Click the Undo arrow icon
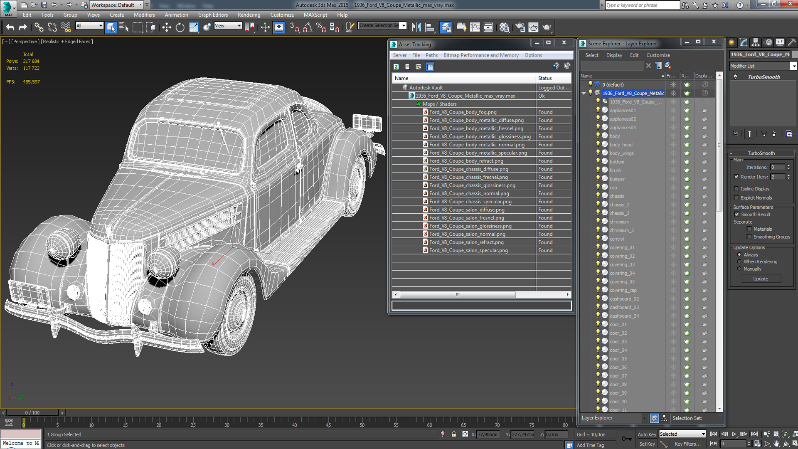The image size is (798, 449). click(10, 27)
